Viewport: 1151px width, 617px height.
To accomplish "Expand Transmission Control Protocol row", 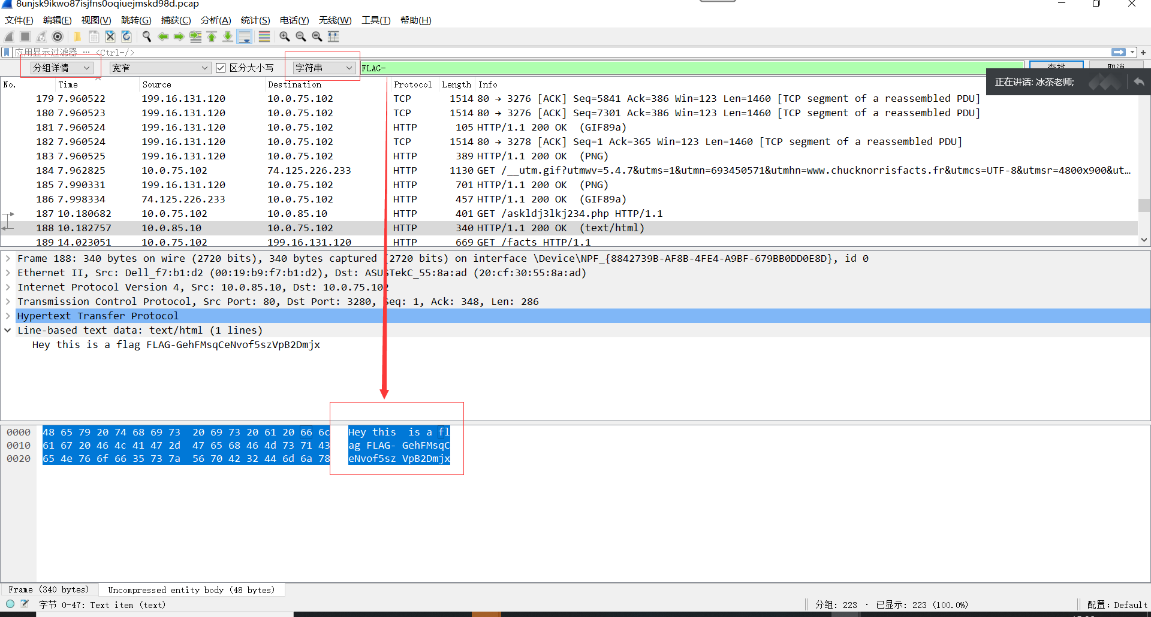I will [x=8, y=301].
